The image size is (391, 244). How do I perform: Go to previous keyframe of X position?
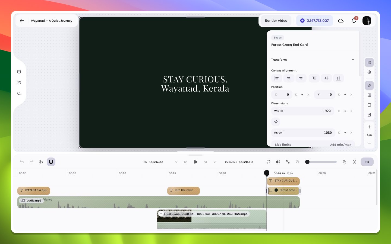296,95
